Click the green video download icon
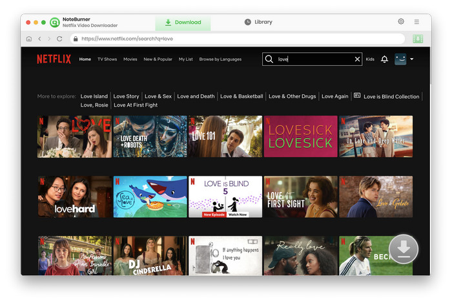Viewport: 452px width, 303px height. pyautogui.click(x=418, y=39)
